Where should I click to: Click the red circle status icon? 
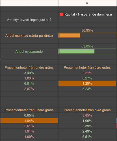pos(61,14)
